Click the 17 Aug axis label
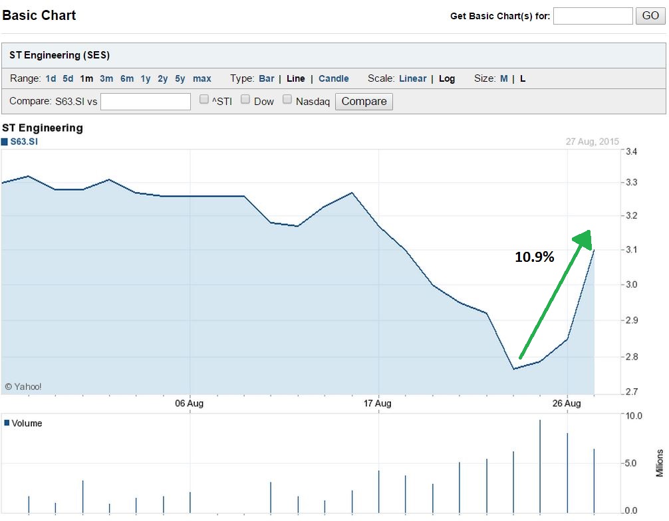The width and height of the screenshot is (669, 521). tap(377, 403)
